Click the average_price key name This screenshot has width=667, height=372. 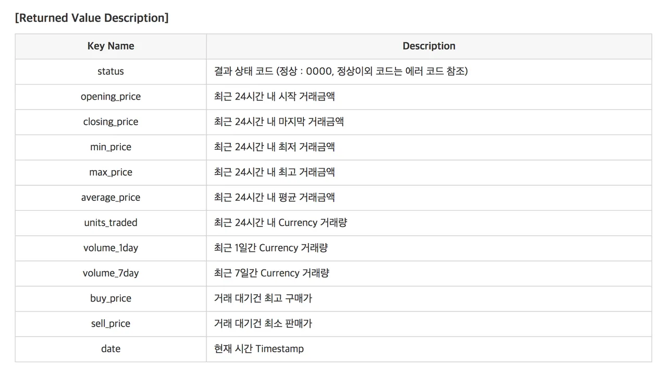coord(110,197)
